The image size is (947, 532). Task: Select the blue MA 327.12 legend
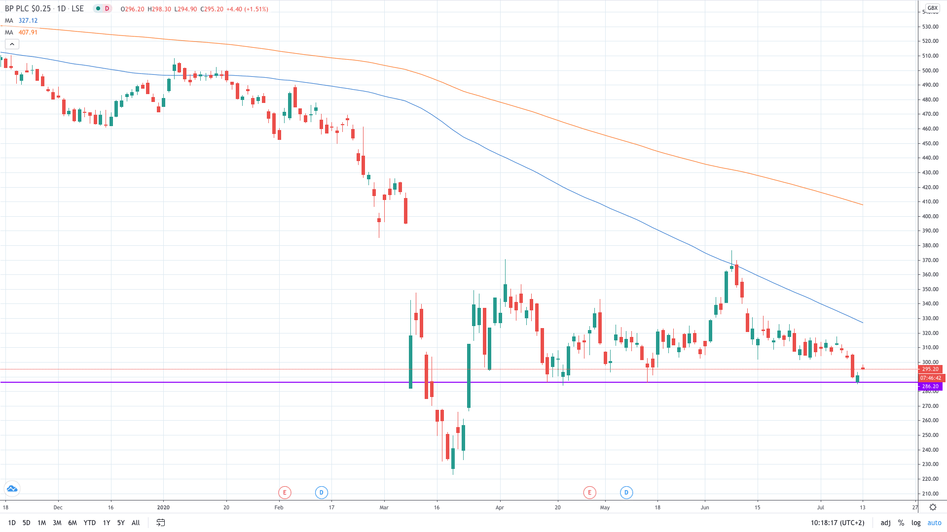point(21,21)
